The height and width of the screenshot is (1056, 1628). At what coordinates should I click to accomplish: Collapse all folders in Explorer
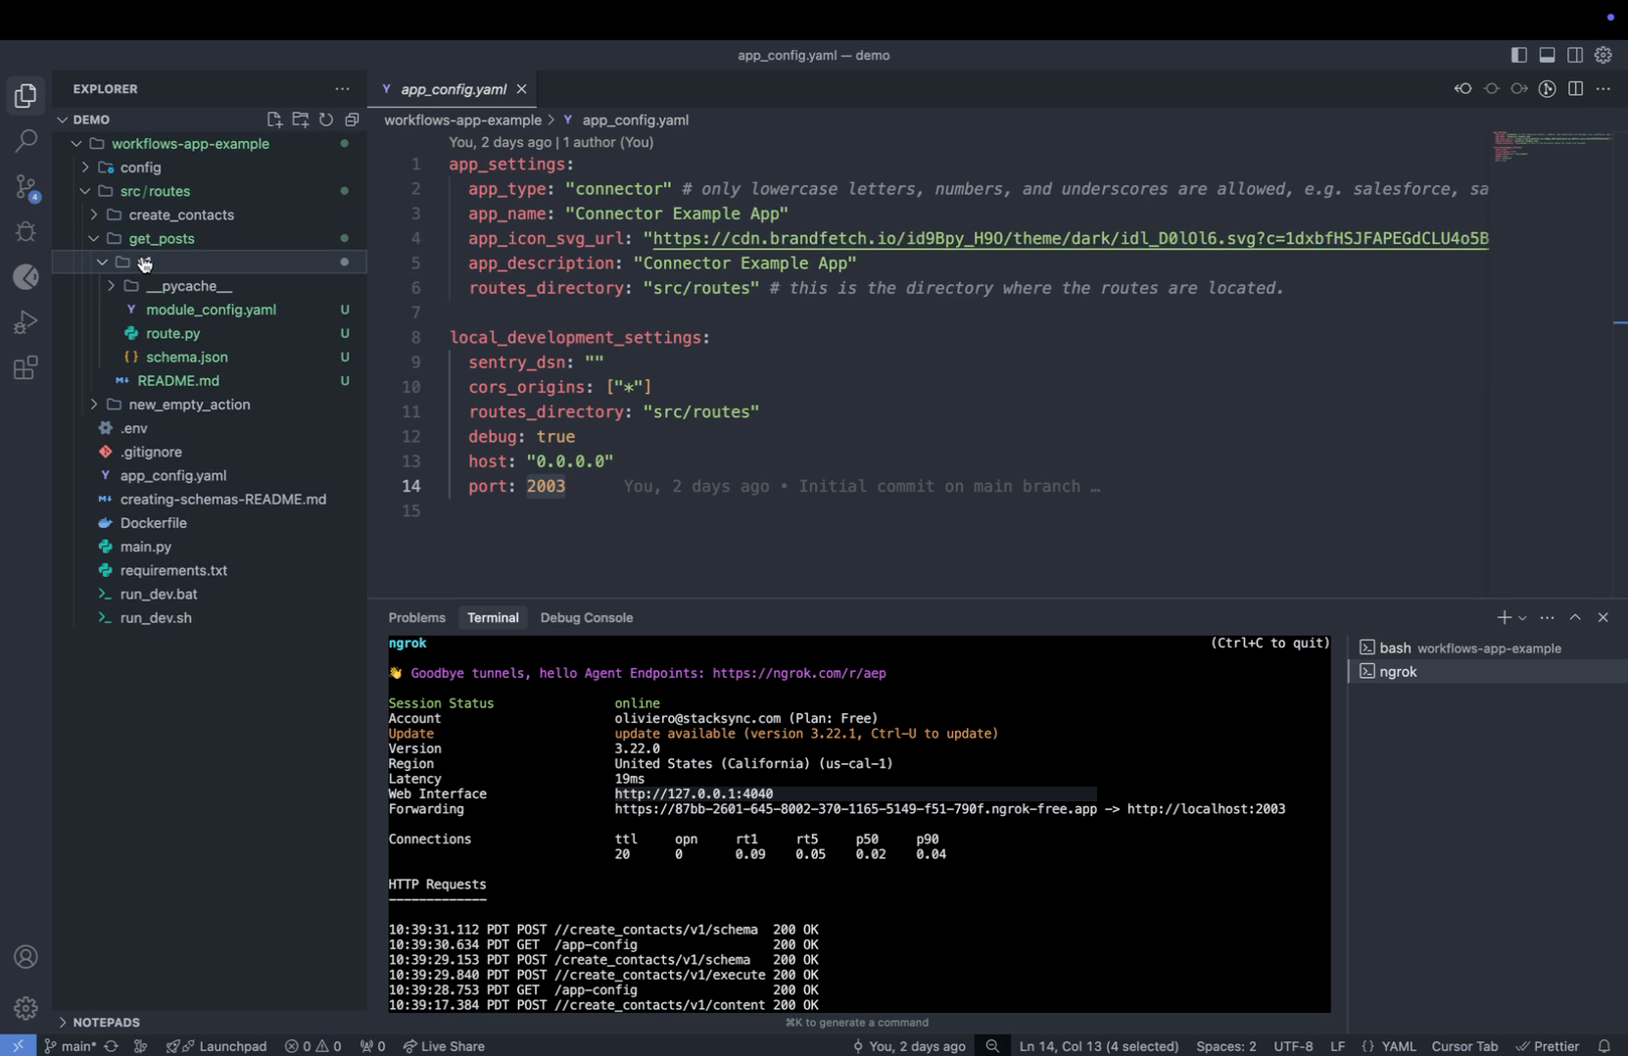(x=352, y=120)
